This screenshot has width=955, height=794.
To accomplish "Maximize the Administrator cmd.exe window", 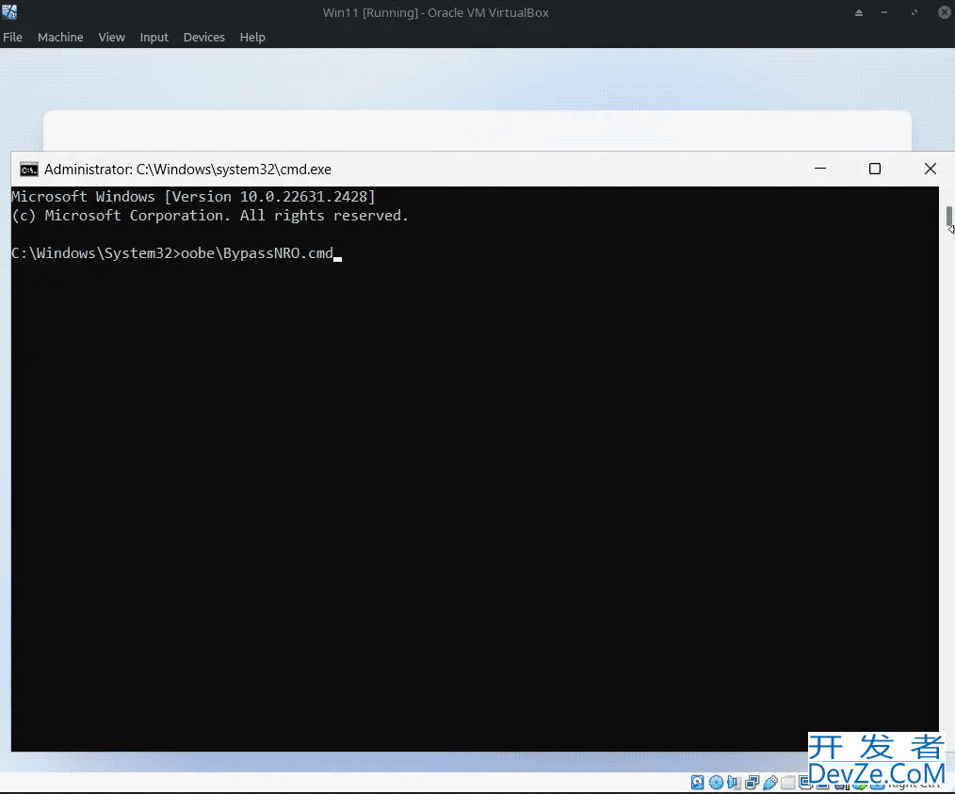I will pos(875,169).
